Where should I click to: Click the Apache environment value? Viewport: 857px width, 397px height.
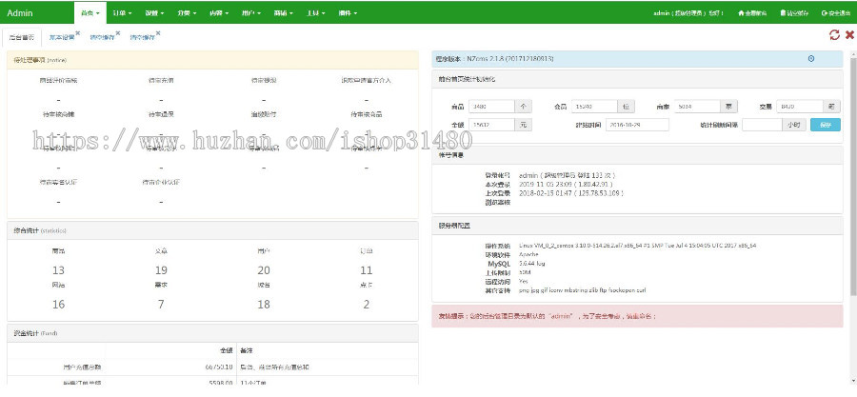point(528,254)
